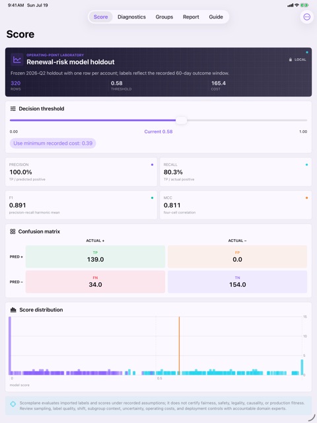Open the Diagnostics tab
This screenshot has width=317, height=423.
pyautogui.click(x=131, y=17)
